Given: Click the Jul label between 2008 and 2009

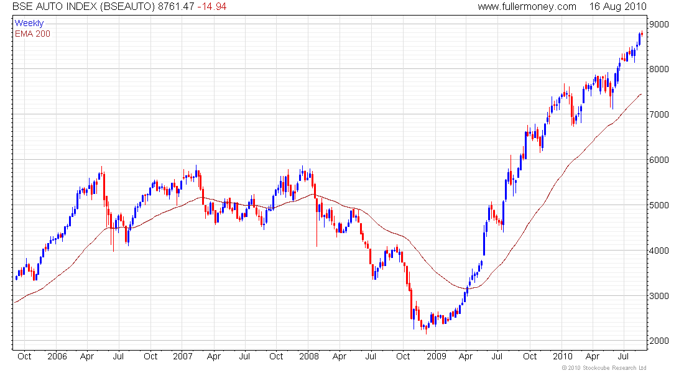Looking at the screenshot, I should (x=371, y=356).
